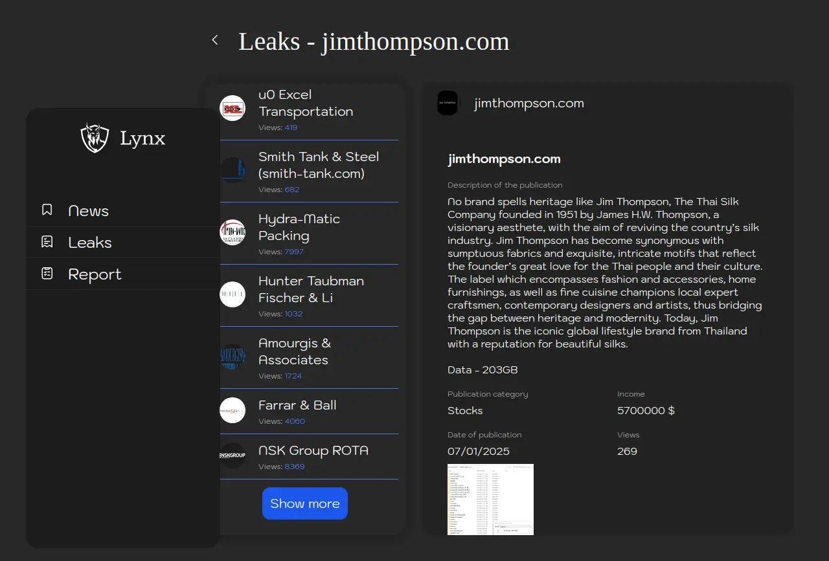Click the back arrow beside the Leaks title
The height and width of the screenshot is (561, 829).
[215, 40]
